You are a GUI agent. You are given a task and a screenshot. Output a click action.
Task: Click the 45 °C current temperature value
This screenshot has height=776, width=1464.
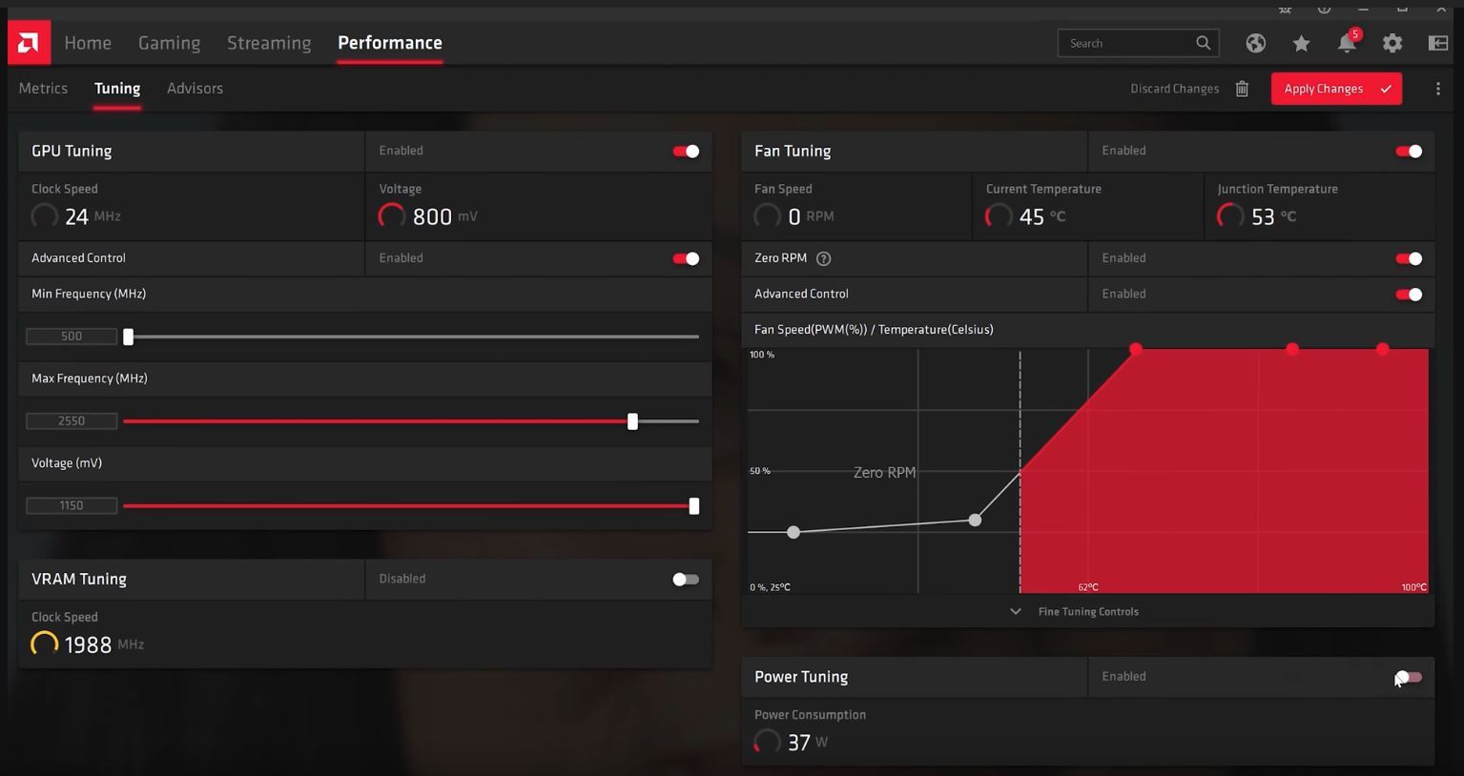pos(1041,217)
